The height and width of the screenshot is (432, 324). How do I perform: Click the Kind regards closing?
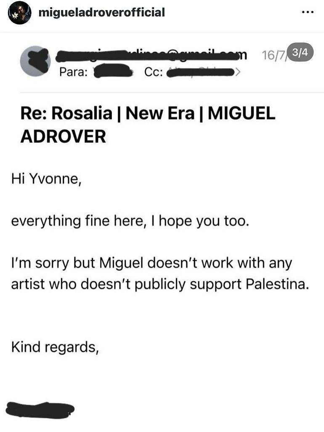click(55, 347)
